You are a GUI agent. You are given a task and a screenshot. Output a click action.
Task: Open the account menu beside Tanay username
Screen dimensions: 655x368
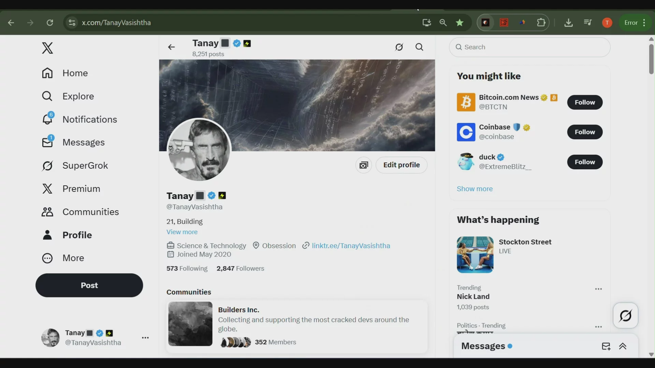click(146, 338)
